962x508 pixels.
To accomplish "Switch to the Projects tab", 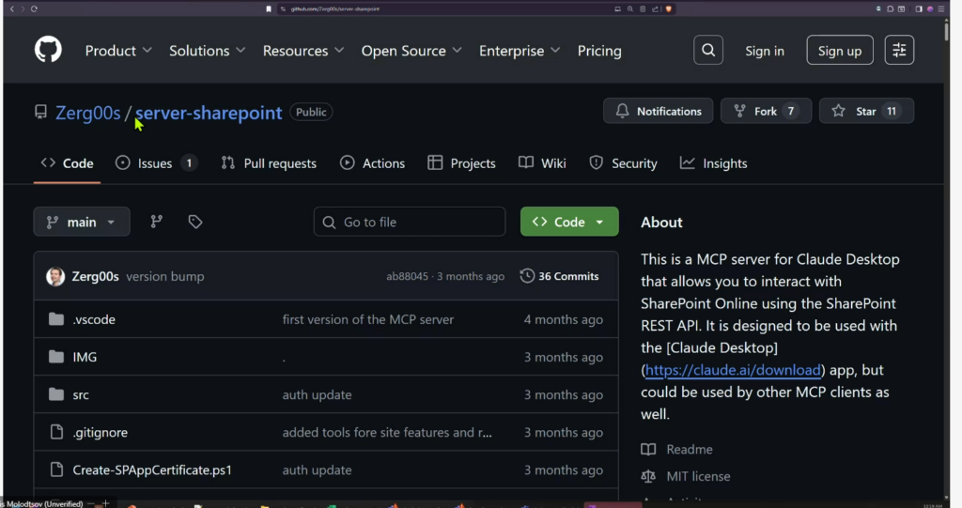I will [461, 163].
